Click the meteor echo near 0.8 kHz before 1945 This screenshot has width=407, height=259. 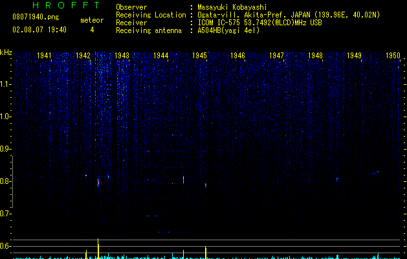183,179
